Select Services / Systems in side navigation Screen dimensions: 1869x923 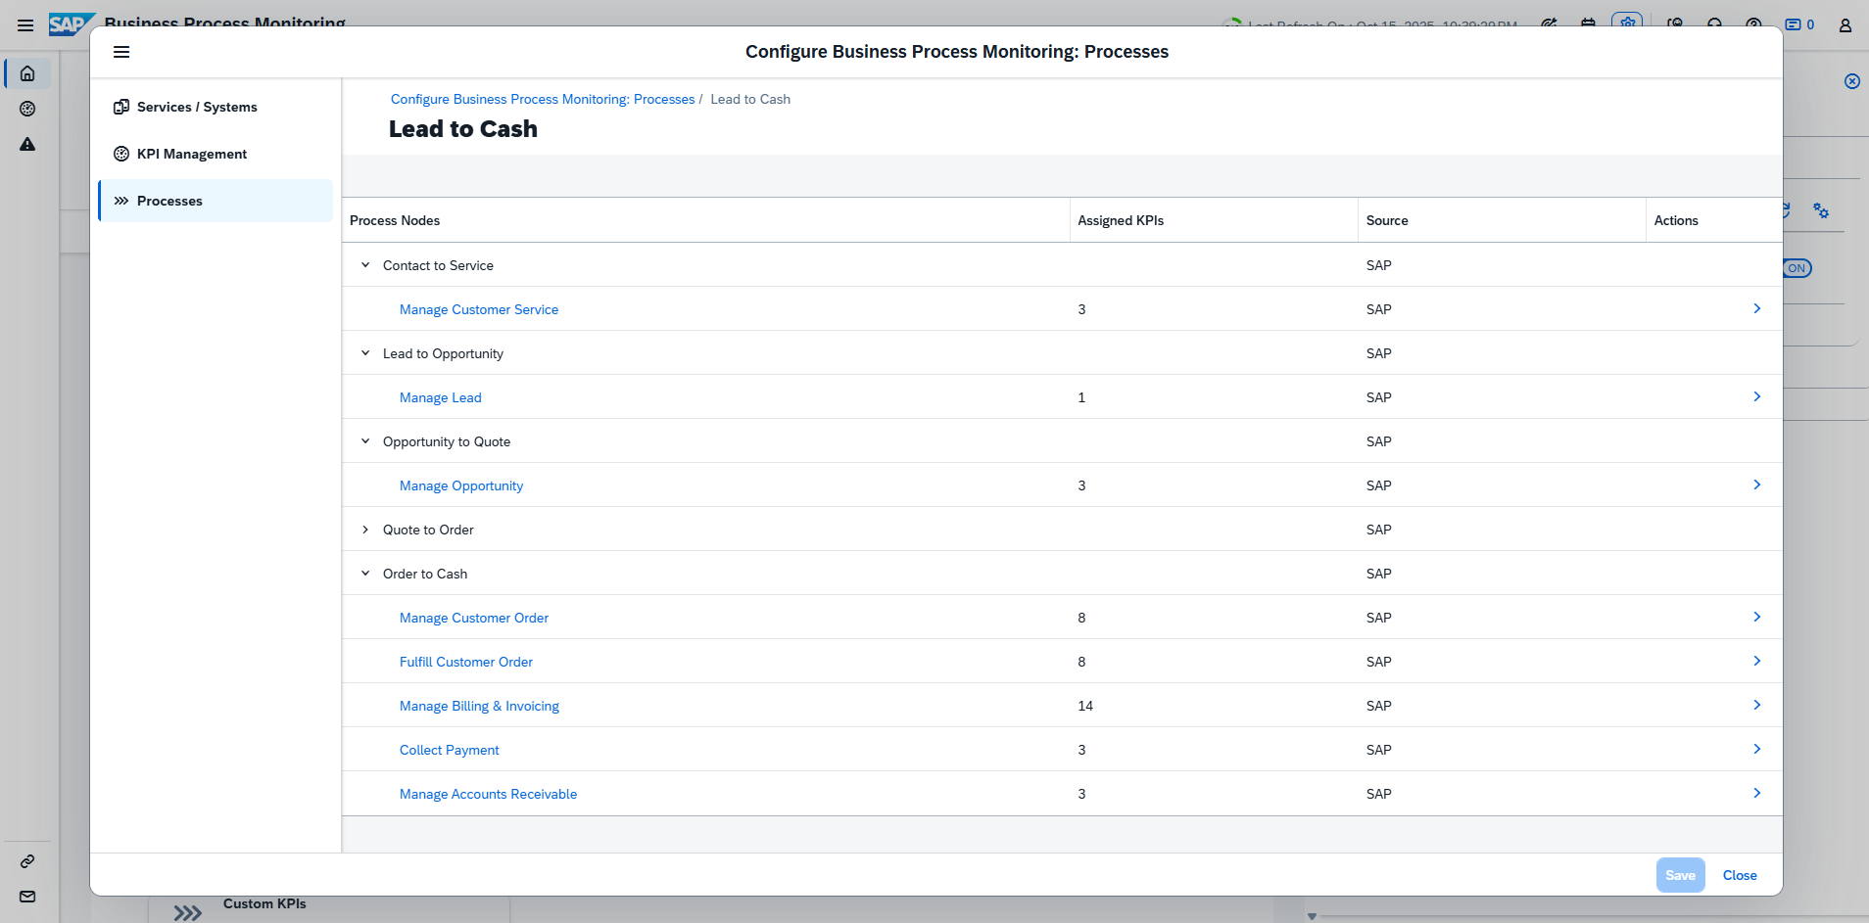(x=197, y=107)
